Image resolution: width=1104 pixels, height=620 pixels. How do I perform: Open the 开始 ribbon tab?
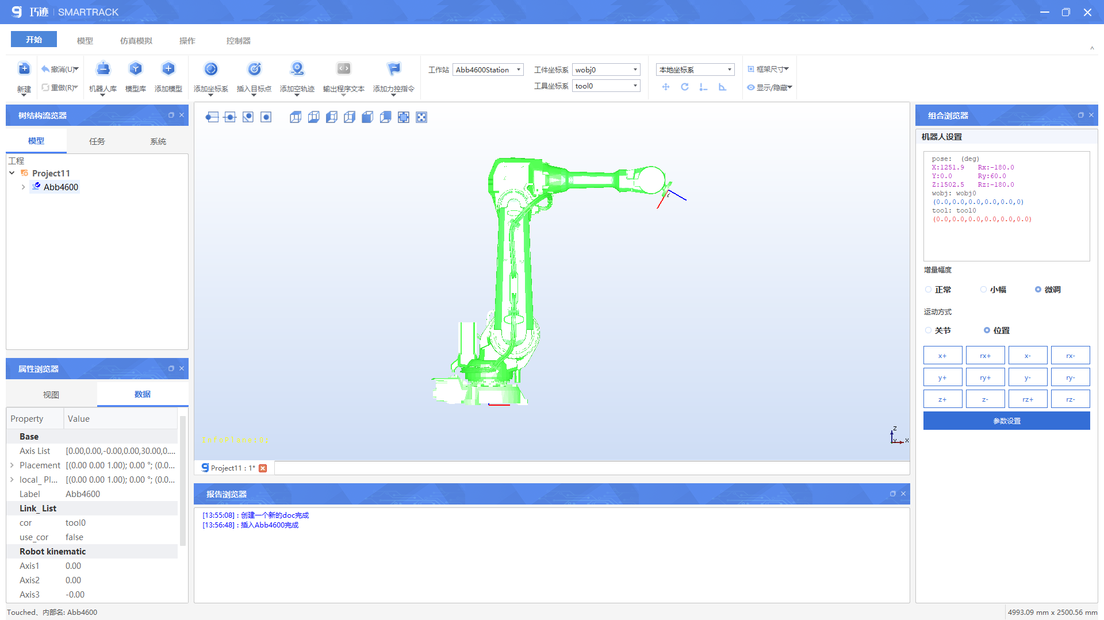click(x=34, y=40)
